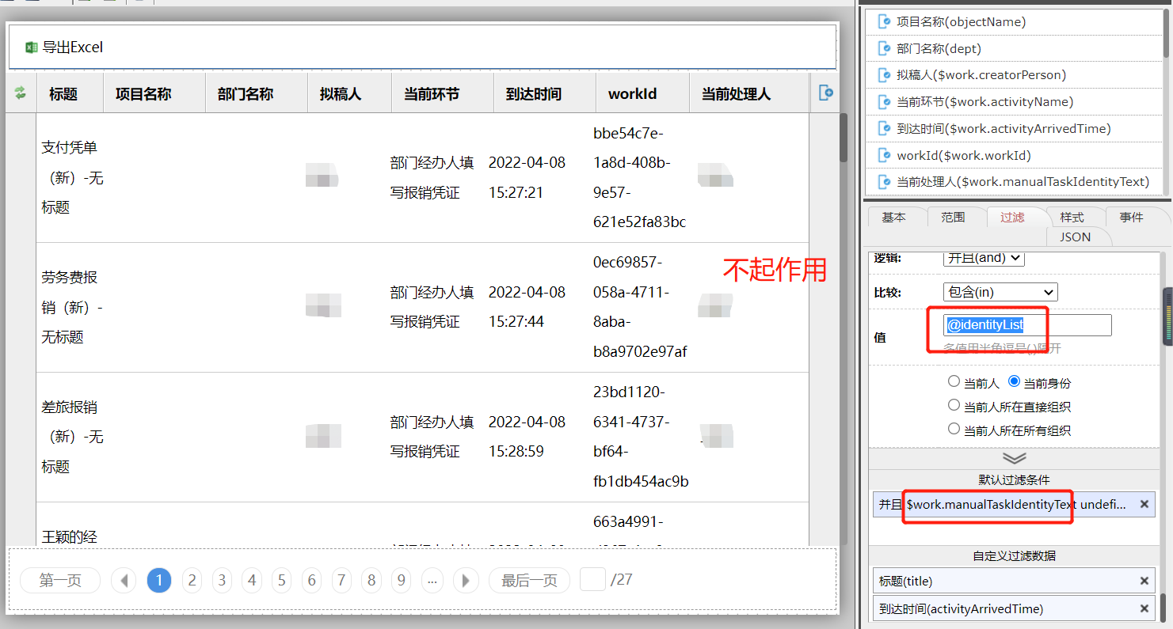Collapse the filter editor using double chevron
The width and height of the screenshot is (1173, 629).
1014,458
